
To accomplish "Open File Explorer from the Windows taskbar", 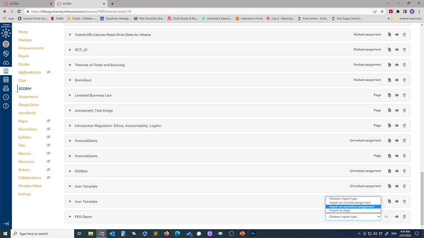I will [91, 234].
